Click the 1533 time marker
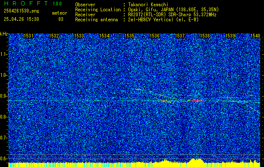264x167 pixels. 79,36
